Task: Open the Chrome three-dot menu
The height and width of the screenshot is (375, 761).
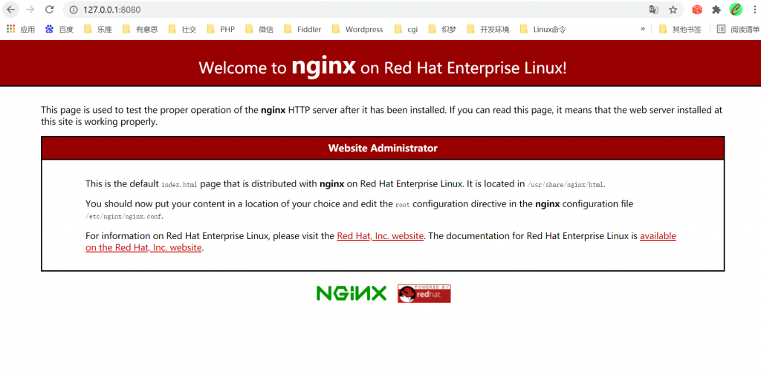Action: [754, 9]
